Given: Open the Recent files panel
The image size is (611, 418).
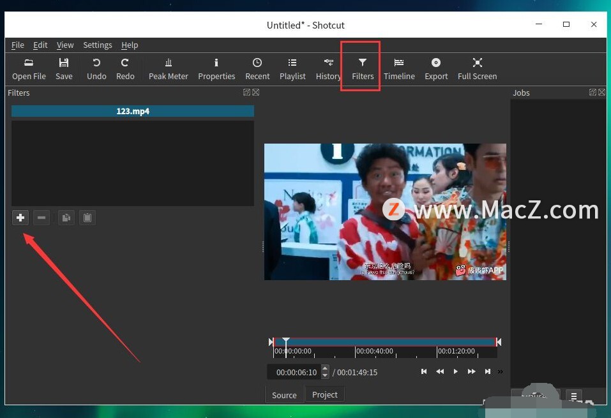Looking at the screenshot, I should pos(257,69).
